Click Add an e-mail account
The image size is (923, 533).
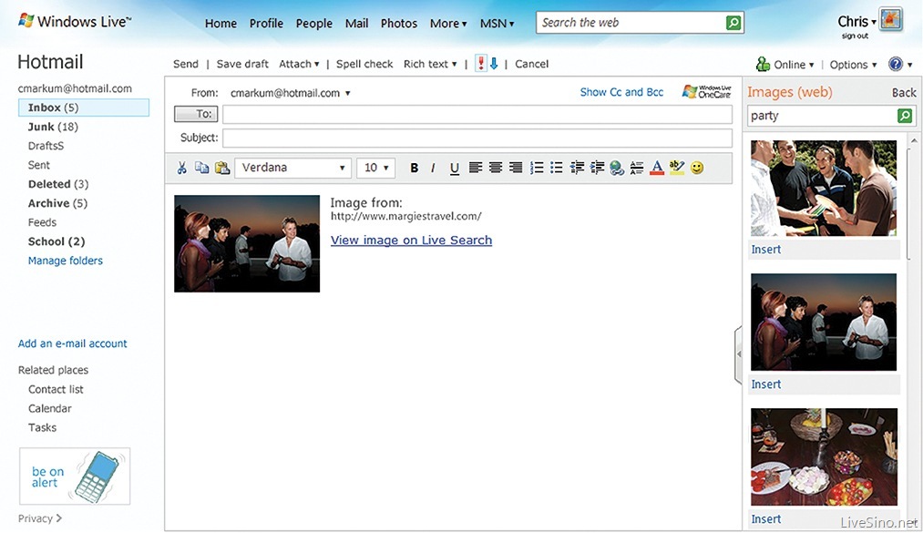pos(72,343)
